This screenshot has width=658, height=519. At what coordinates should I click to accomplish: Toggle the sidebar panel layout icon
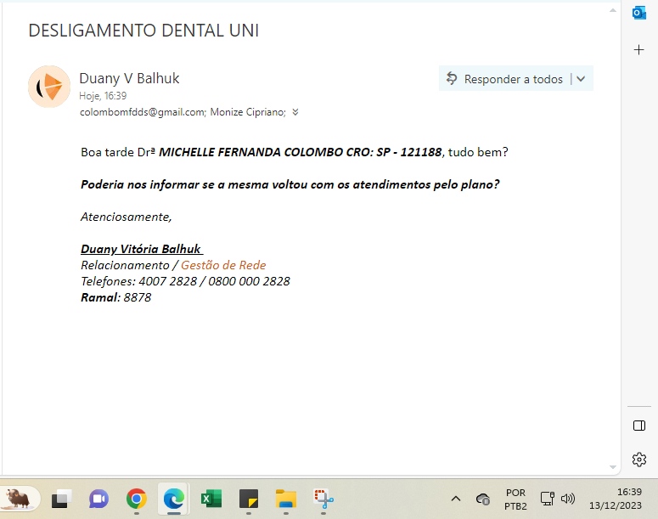tap(639, 426)
